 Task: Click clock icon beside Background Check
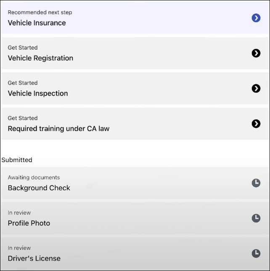(x=256, y=183)
